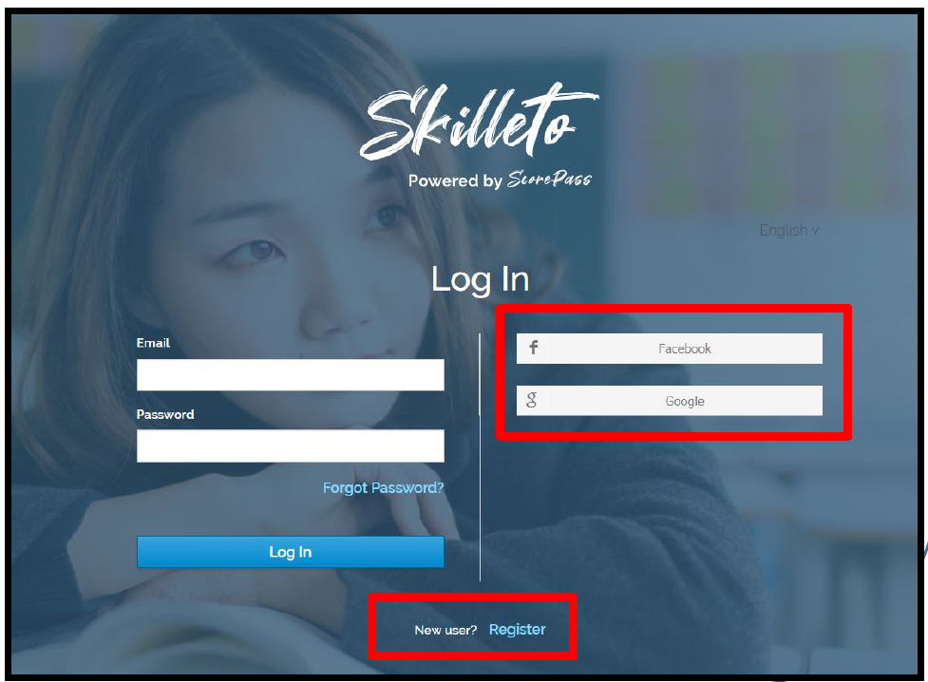Click the 'Powered by' text
This screenshot has height=682, width=928.
455,180
